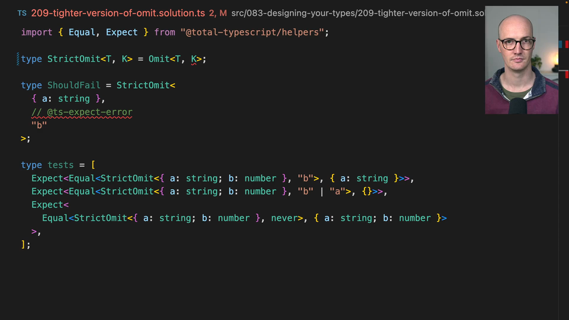Place cursor on the "b" string under the comment
This screenshot has width=569, height=320.
(x=39, y=125)
